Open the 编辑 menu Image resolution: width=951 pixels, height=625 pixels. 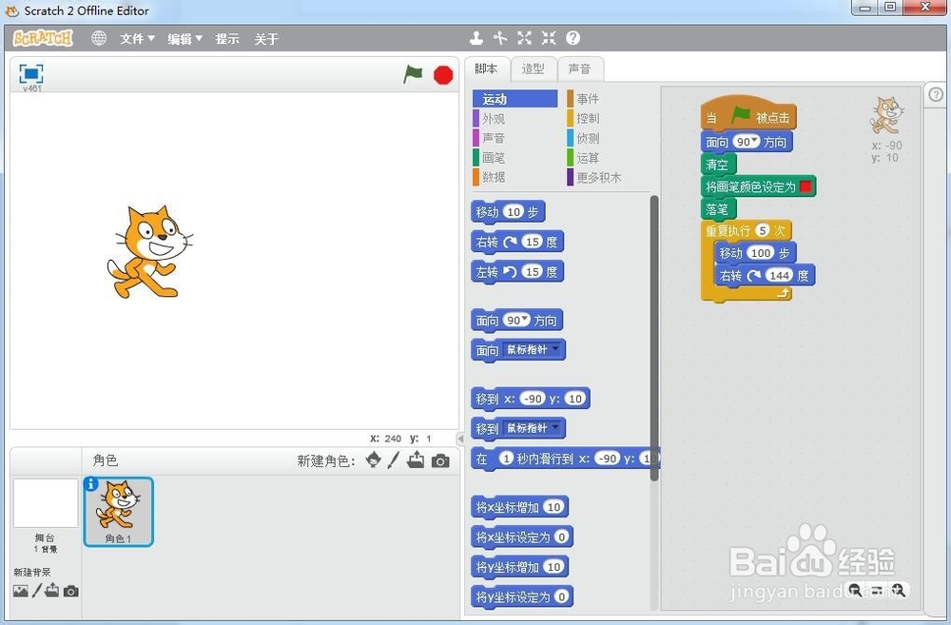point(185,39)
